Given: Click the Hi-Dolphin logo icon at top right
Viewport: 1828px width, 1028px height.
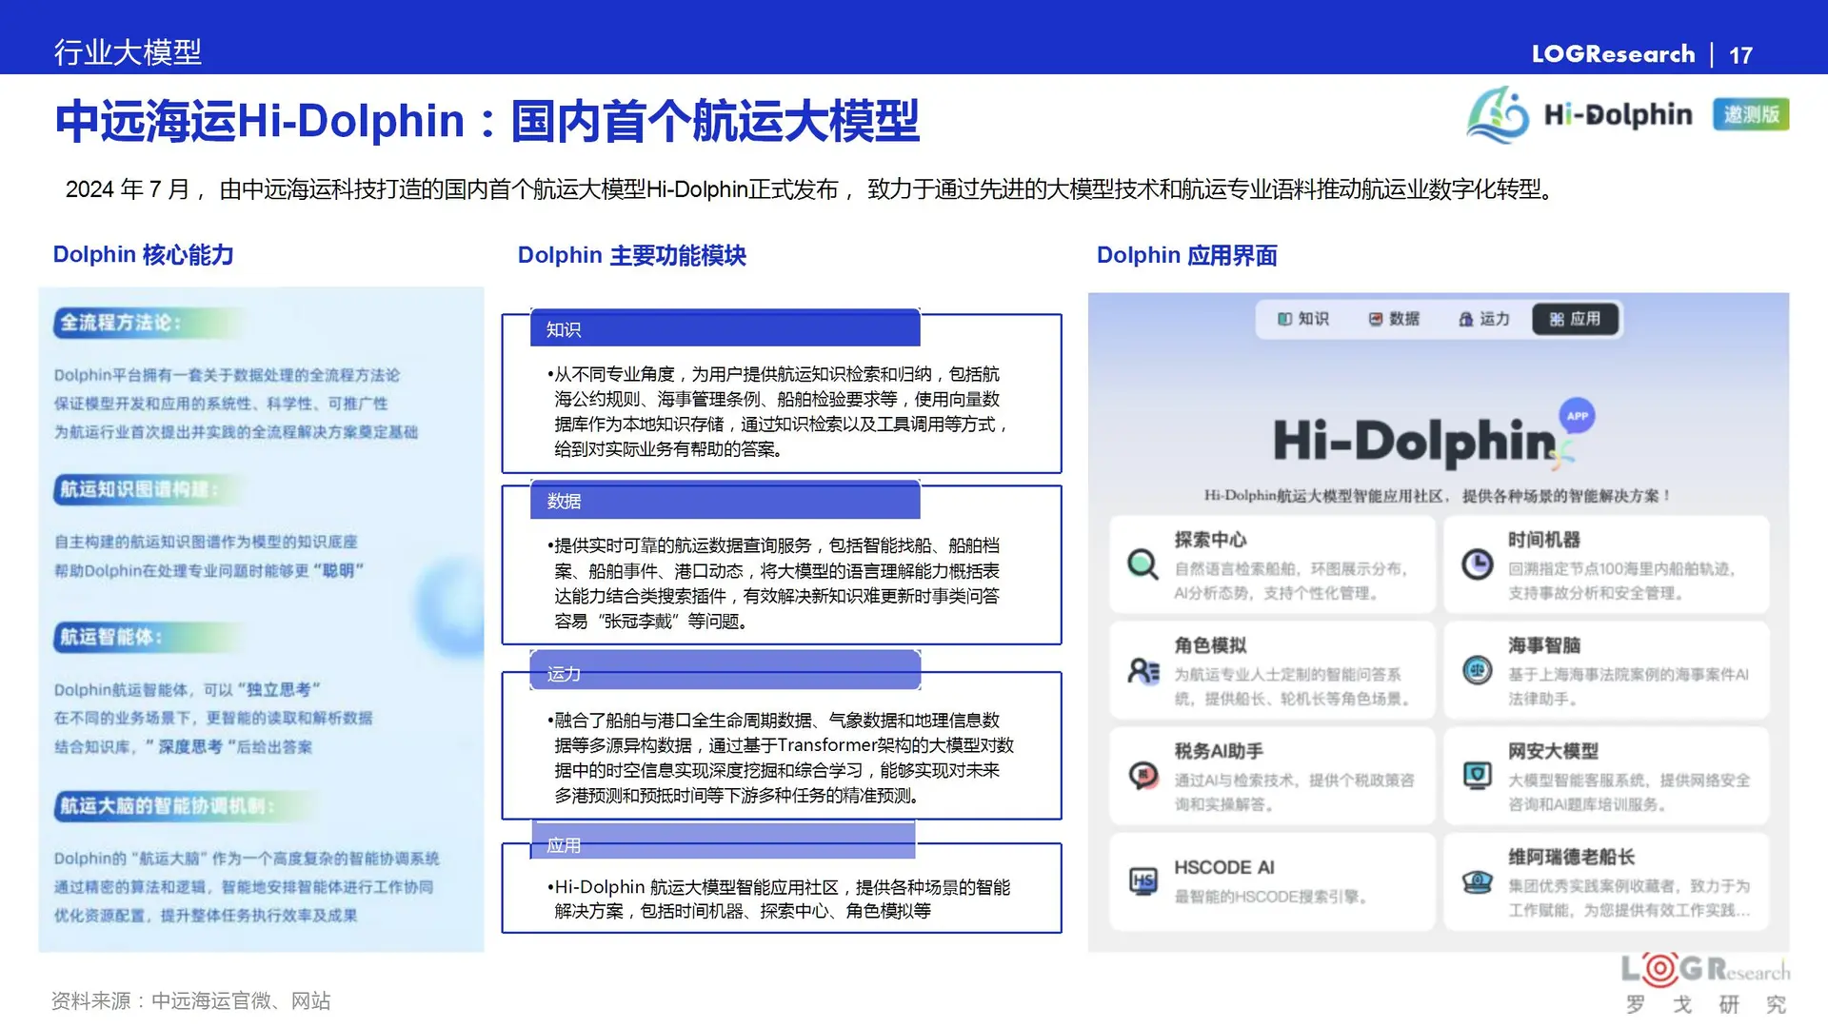Looking at the screenshot, I should point(1498,114).
